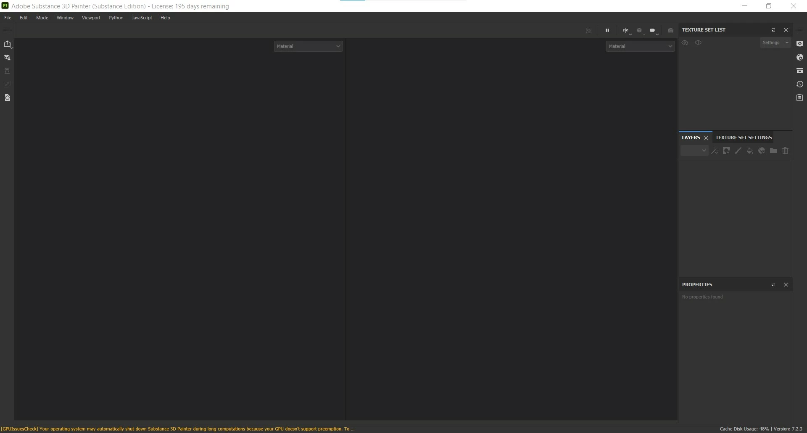Open the Texture Set List Settings dropdown
Viewport: 807px width, 433px height.
(775, 42)
